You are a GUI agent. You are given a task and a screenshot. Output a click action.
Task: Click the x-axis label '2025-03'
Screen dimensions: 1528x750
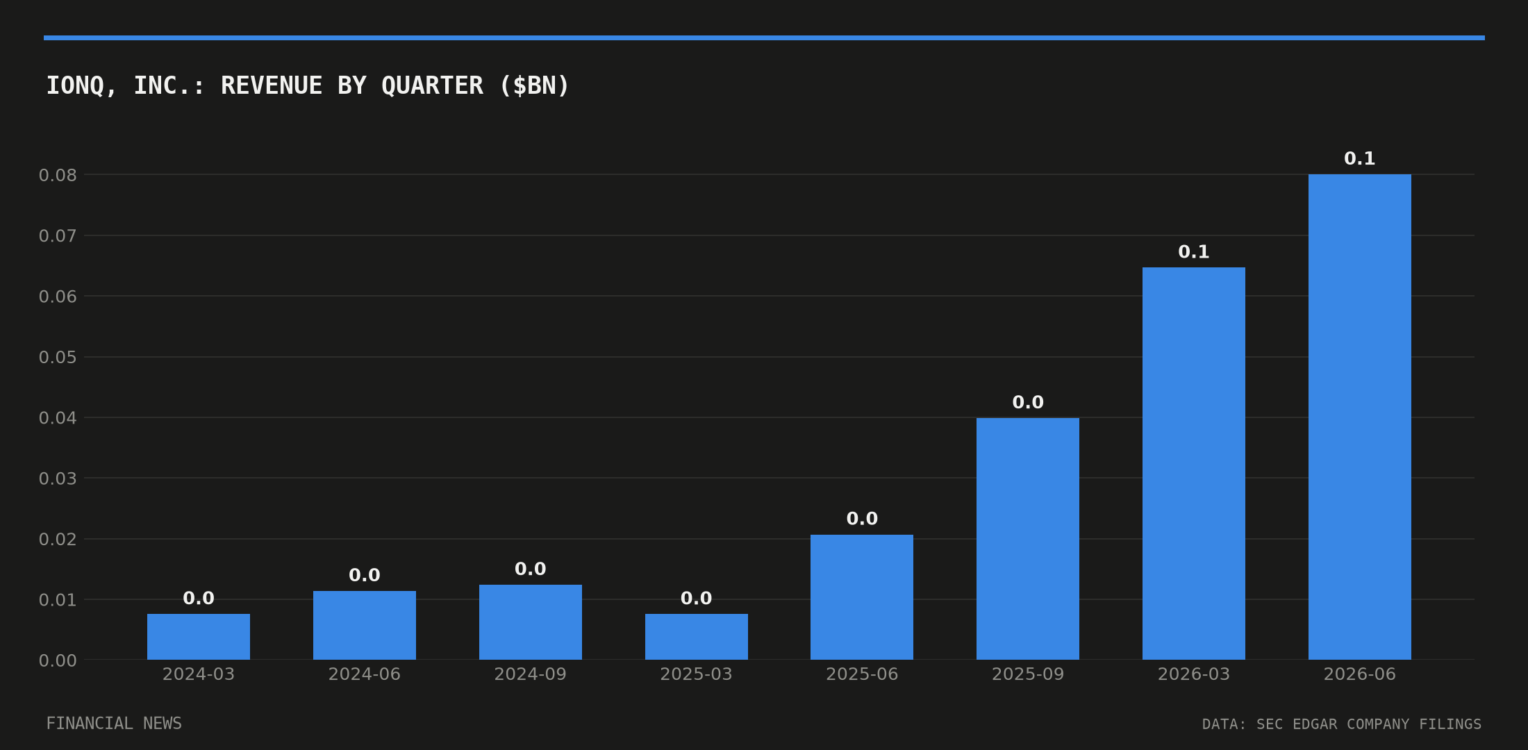697,674
